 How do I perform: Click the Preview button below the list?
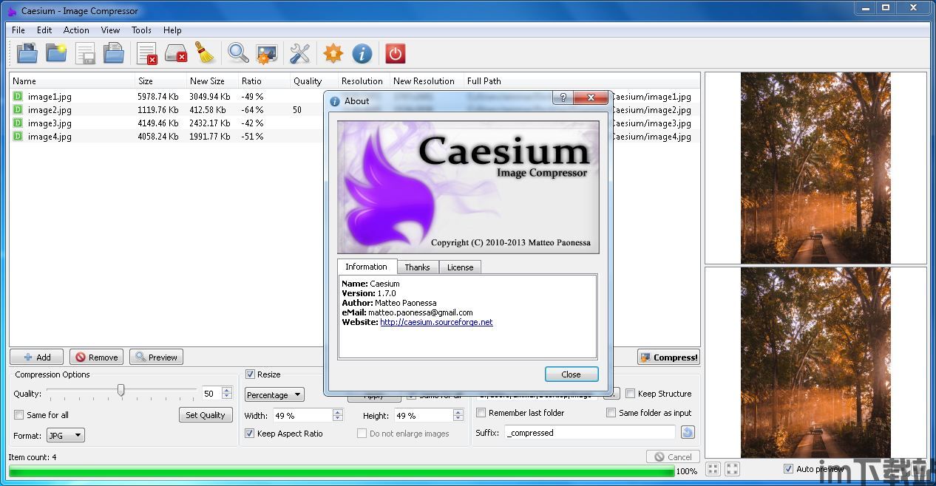click(x=157, y=357)
